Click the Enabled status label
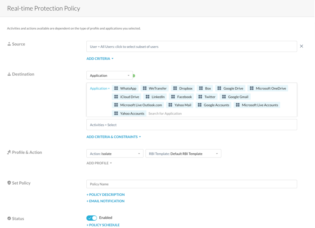Viewport: 315px width, 228px height. [106, 218]
